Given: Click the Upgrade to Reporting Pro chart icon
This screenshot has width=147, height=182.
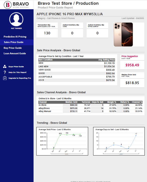Looking at the screenshot, I should [x=5, y=78].
